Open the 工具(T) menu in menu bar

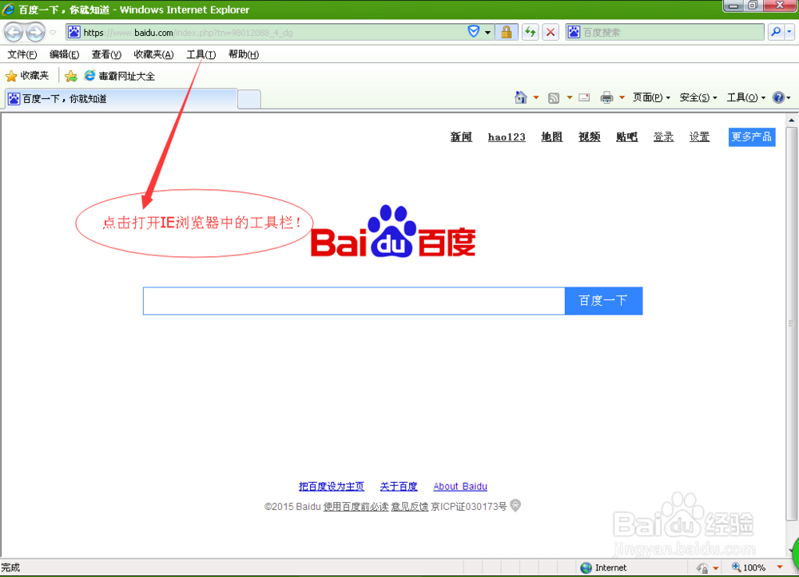click(x=201, y=54)
